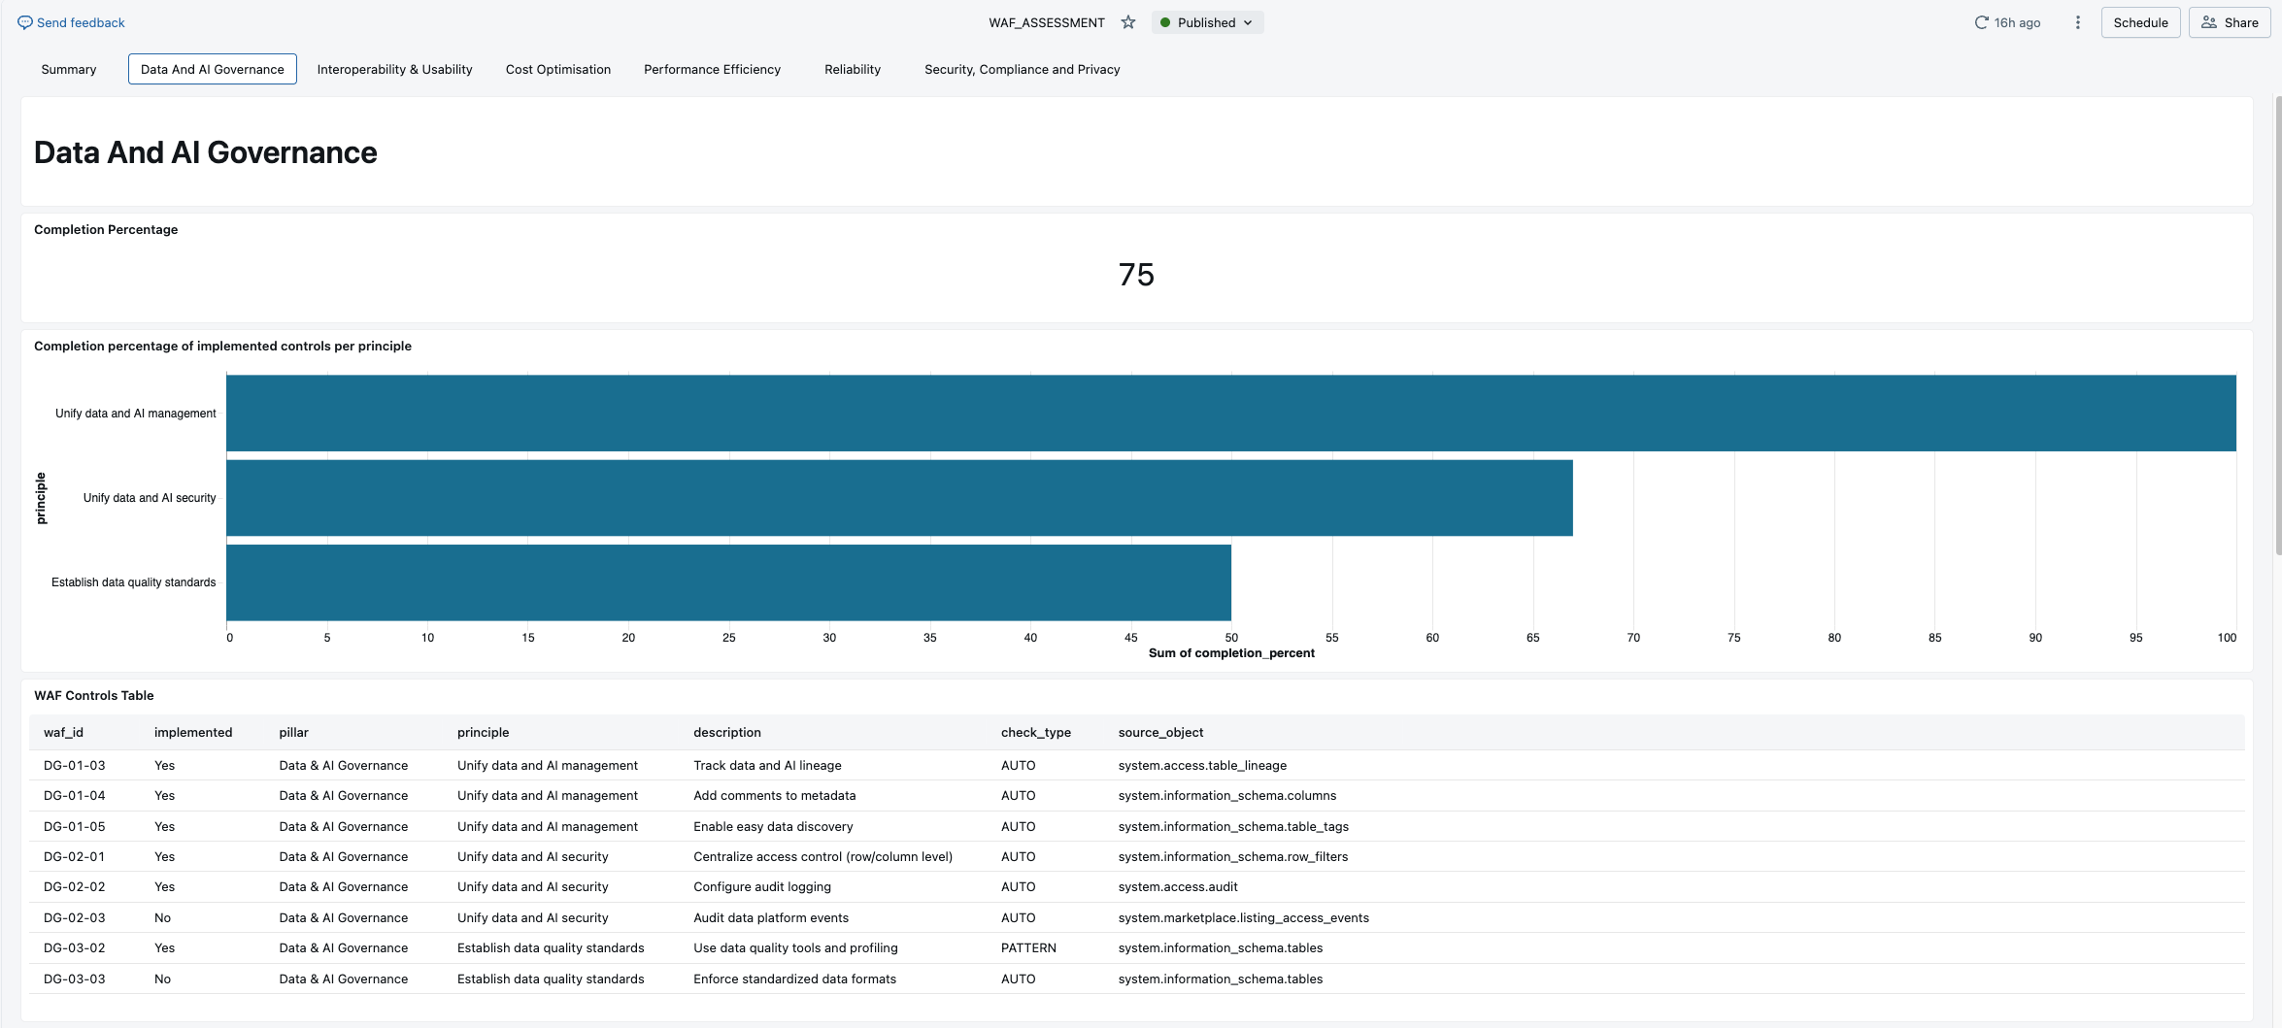Open the Send feedback link

(80, 21)
